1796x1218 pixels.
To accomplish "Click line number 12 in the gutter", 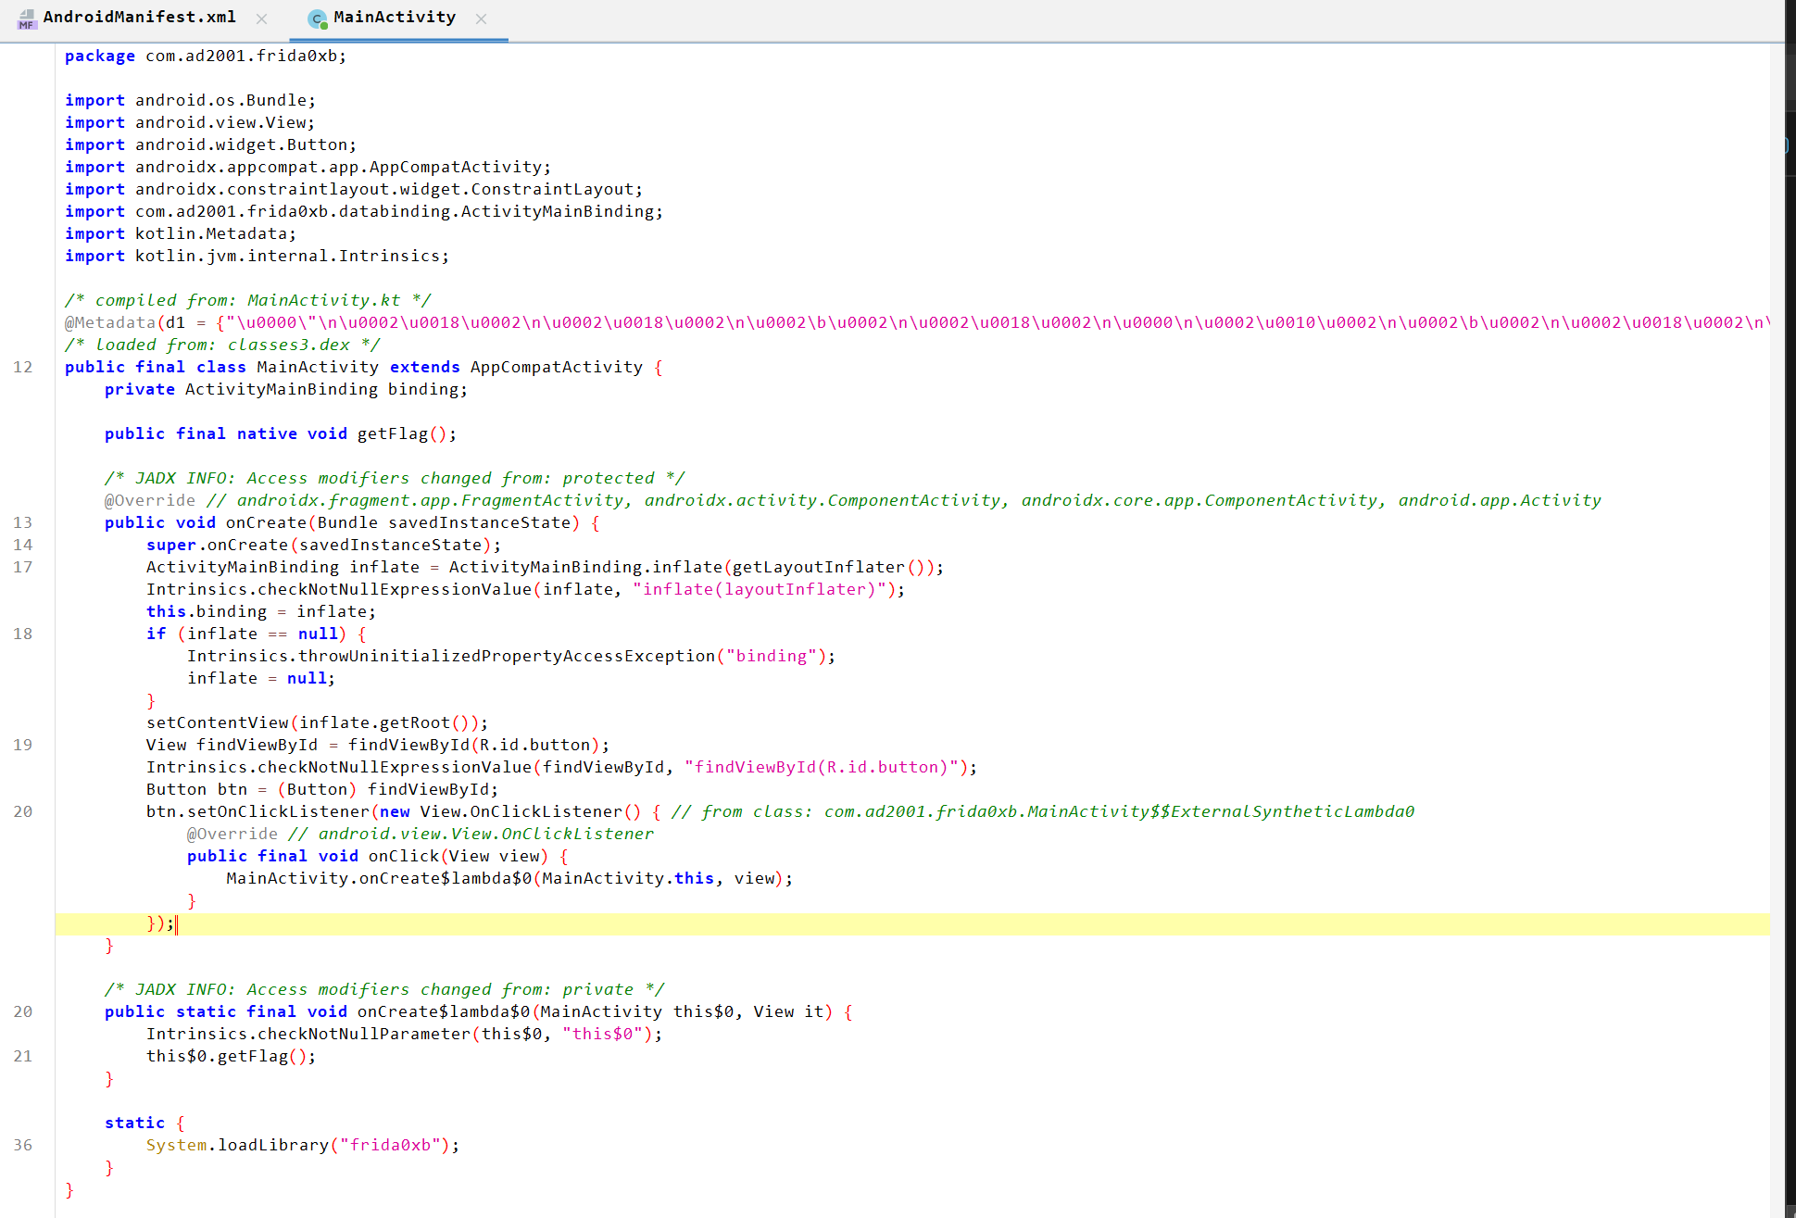I will (23, 367).
